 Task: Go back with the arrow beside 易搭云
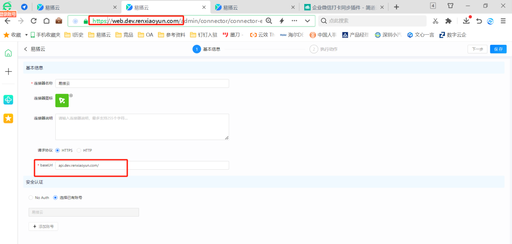click(x=26, y=49)
